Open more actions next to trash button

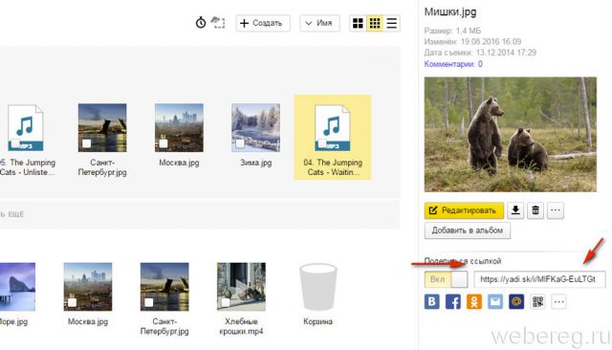556,210
